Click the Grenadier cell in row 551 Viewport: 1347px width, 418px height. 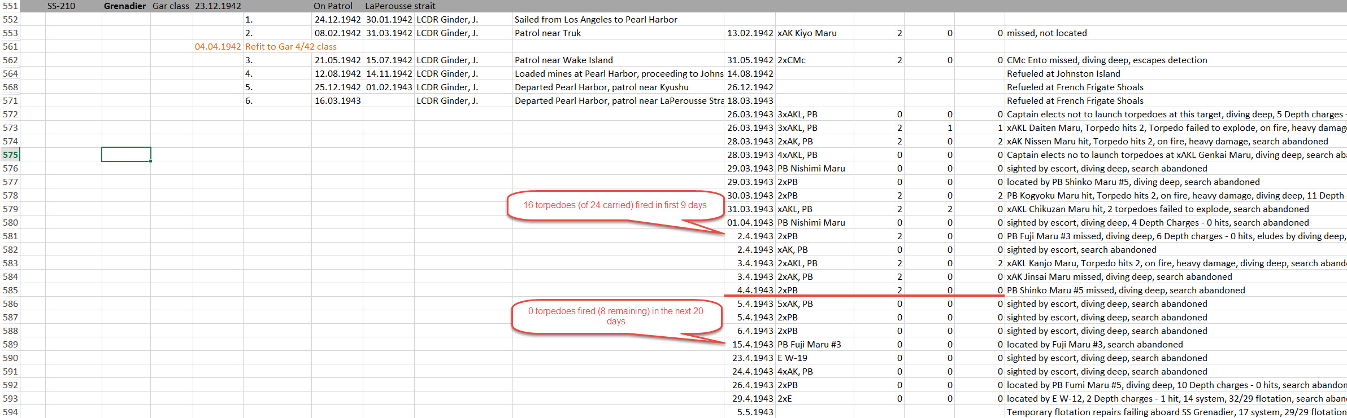126,6
